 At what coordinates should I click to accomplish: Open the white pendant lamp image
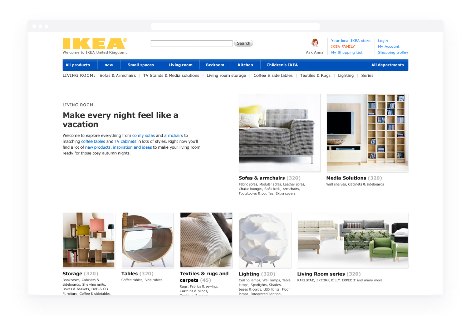point(265,240)
